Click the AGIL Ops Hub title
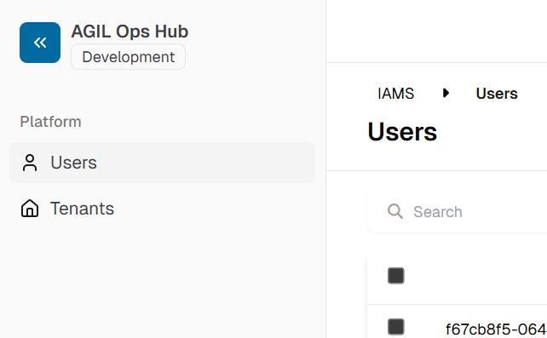The height and width of the screenshot is (338, 547). (x=130, y=32)
